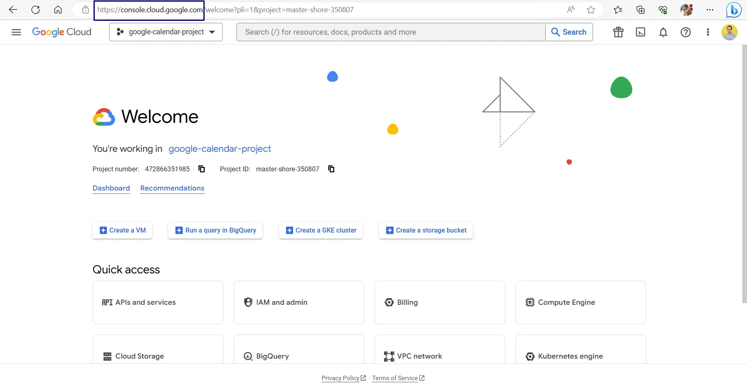Open the Kubernetes engine card
Image resolution: width=747 pixels, height=390 pixels.
[x=581, y=350]
